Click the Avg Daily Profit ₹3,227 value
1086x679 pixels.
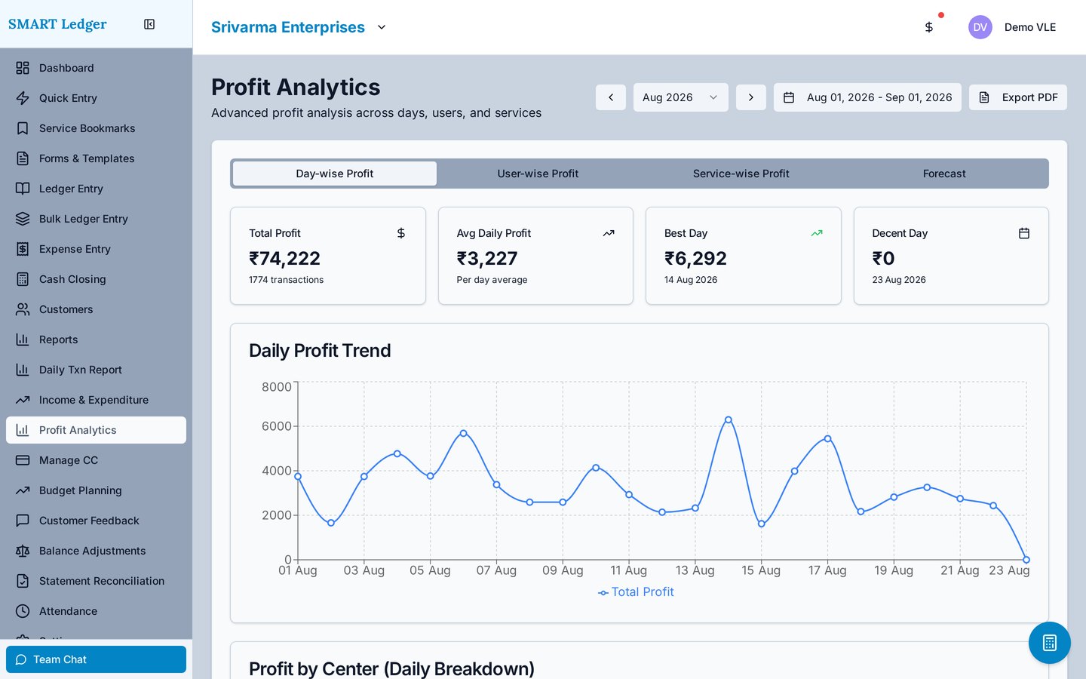click(x=487, y=259)
